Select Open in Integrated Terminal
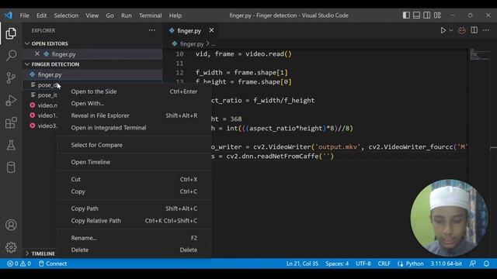The height and width of the screenshot is (279, 497). [134, 127]
